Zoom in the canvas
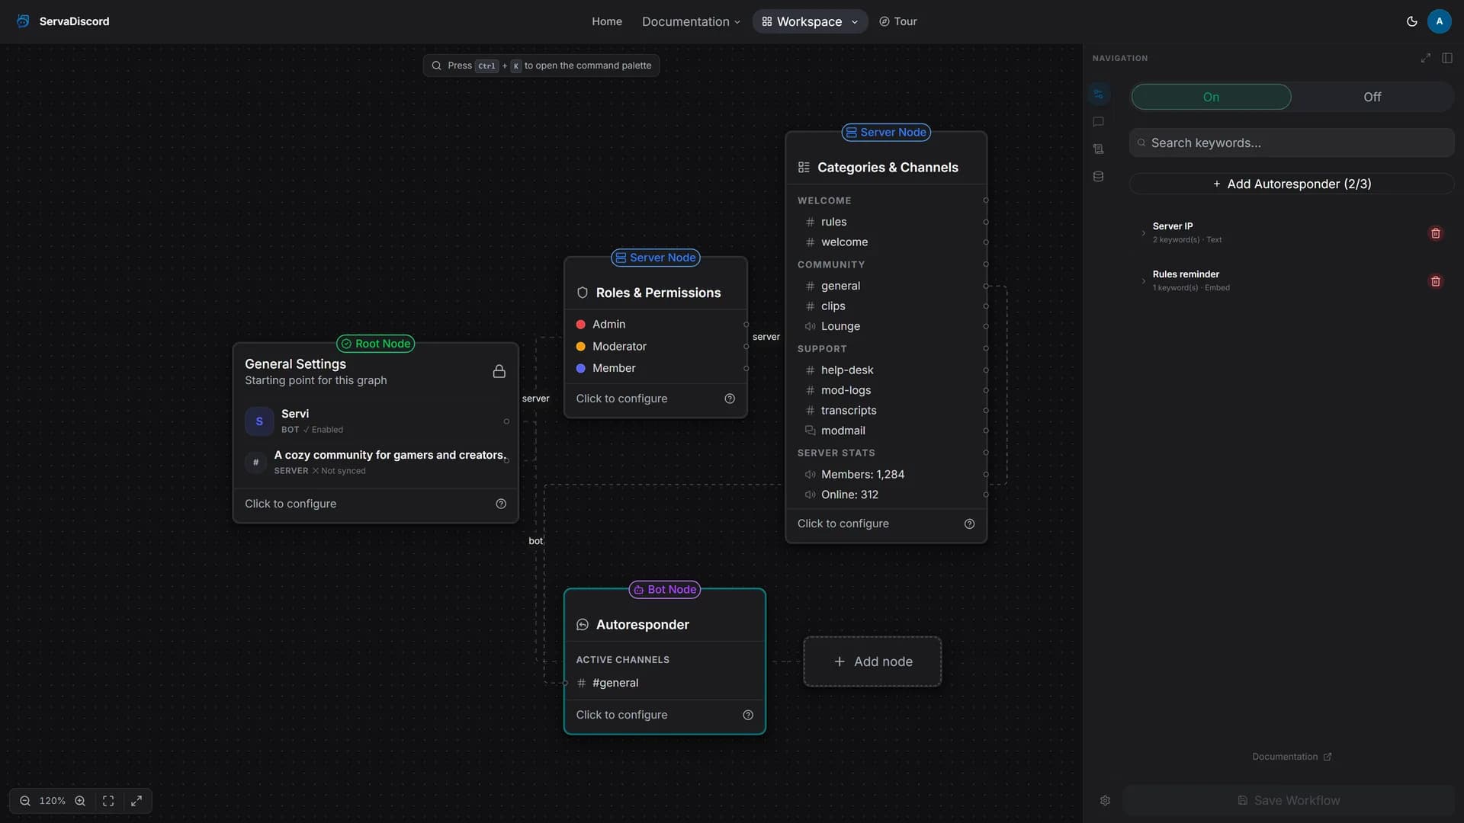The width and height of the screenshot is (1464, 823). coord(80,801)
